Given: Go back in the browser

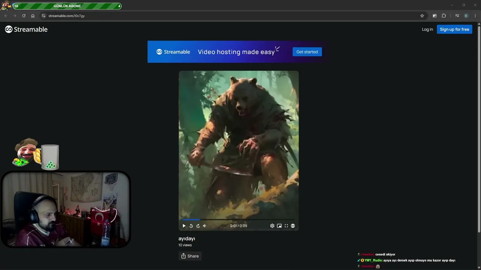Looking at the screenshot, I should coord(6,16).
